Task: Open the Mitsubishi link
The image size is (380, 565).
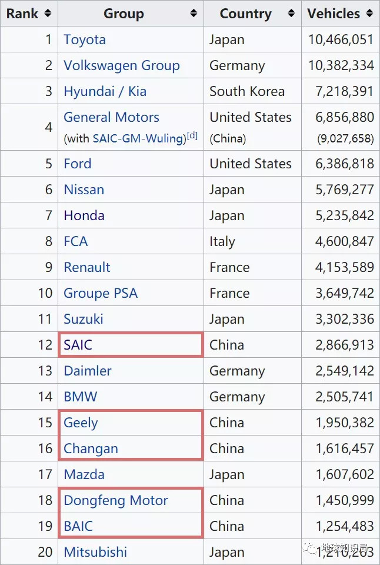Action: tap(95, 552)
